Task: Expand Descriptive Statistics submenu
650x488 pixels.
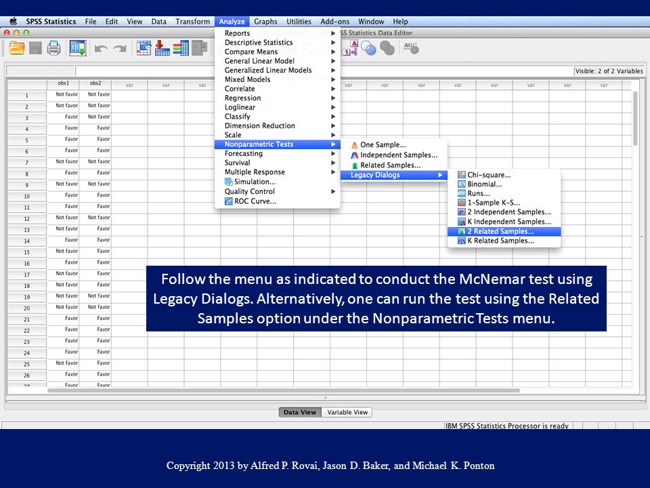Action: click(x=278, y=42)
